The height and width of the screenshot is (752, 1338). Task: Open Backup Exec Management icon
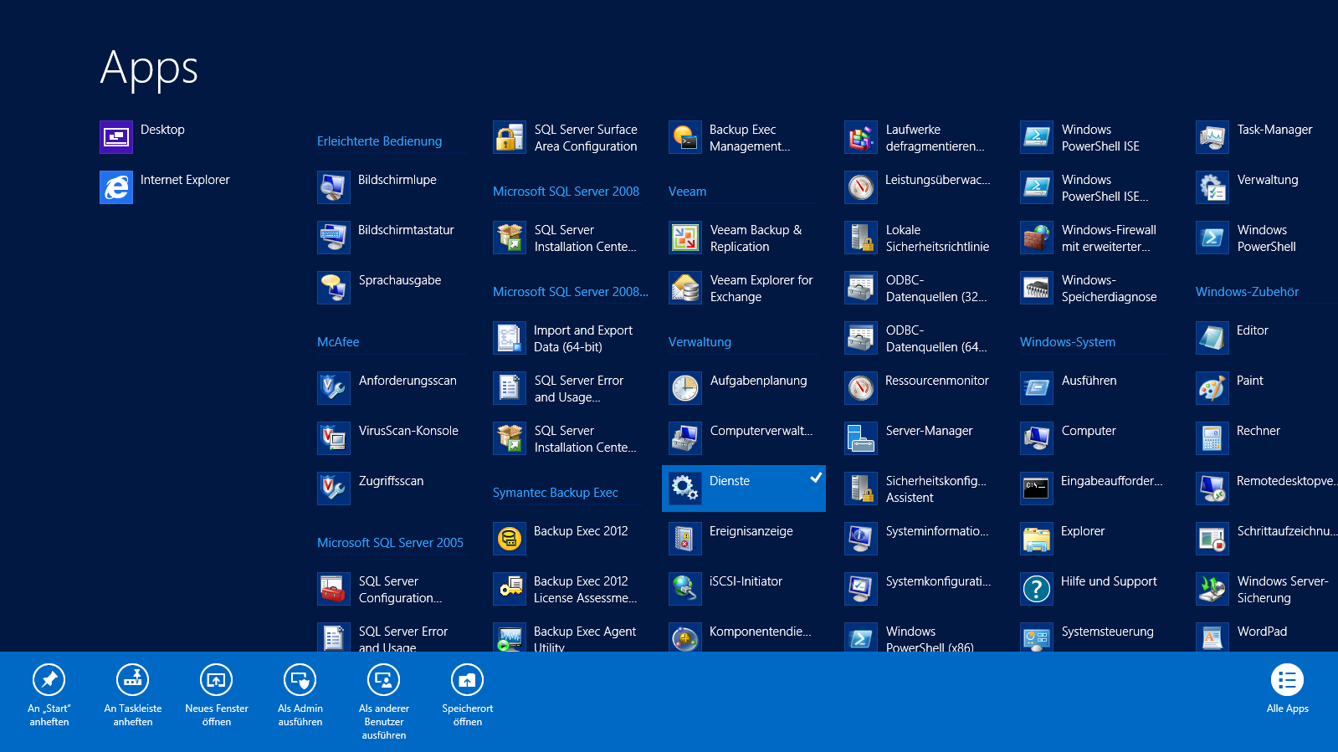coord(685,137)
